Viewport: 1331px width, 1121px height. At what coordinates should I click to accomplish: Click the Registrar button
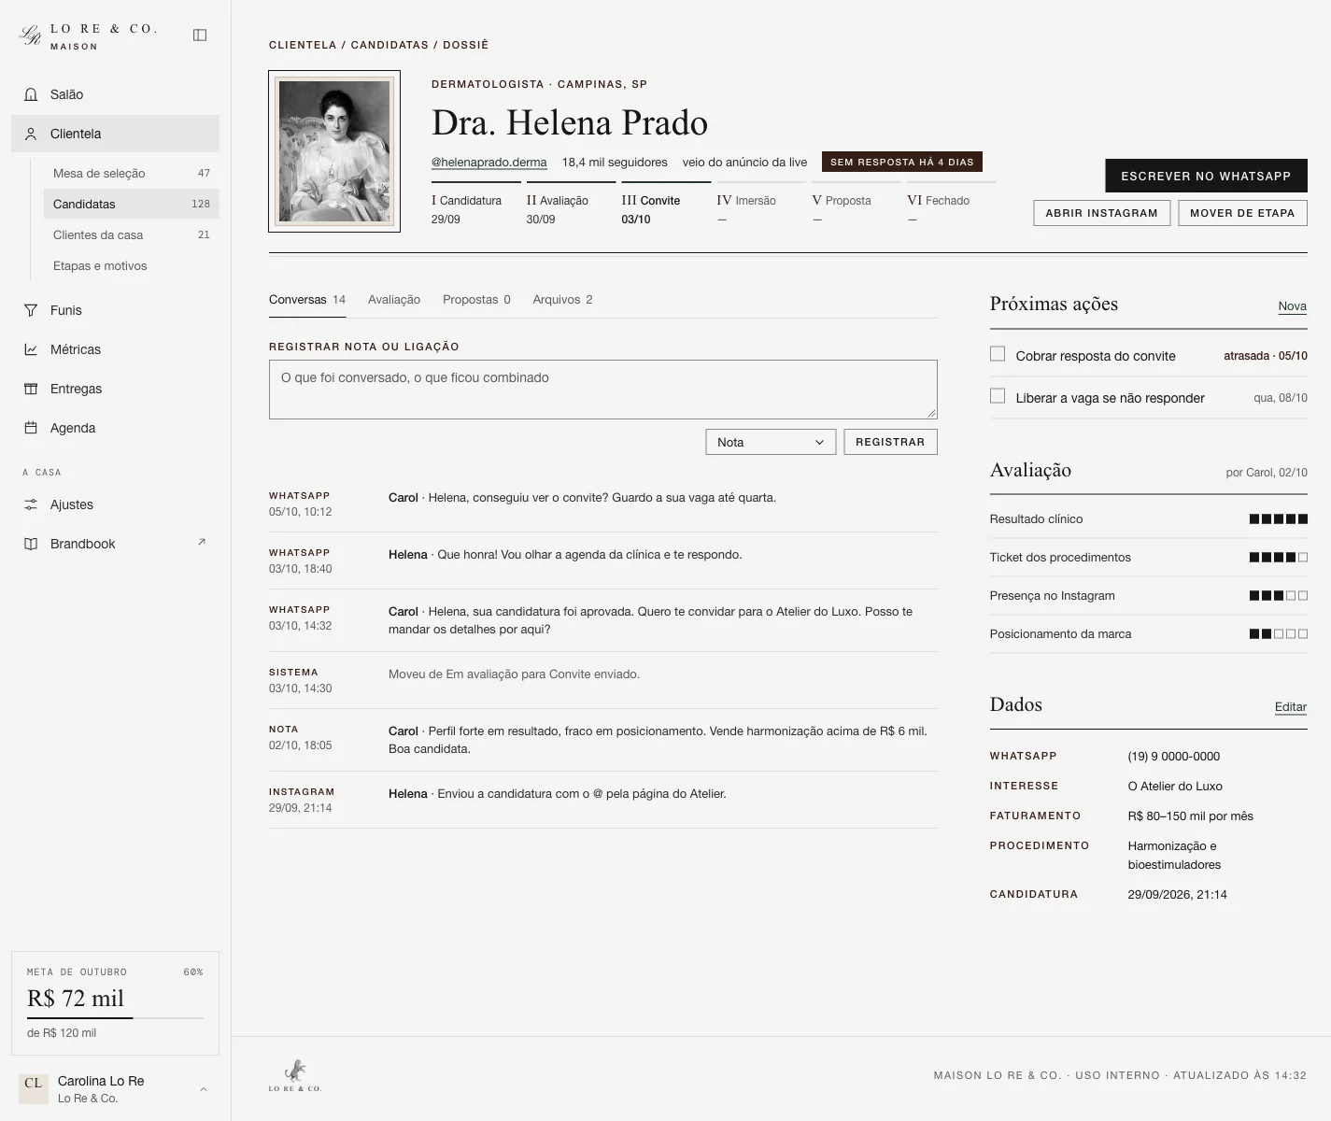click(x=890, y=442)
